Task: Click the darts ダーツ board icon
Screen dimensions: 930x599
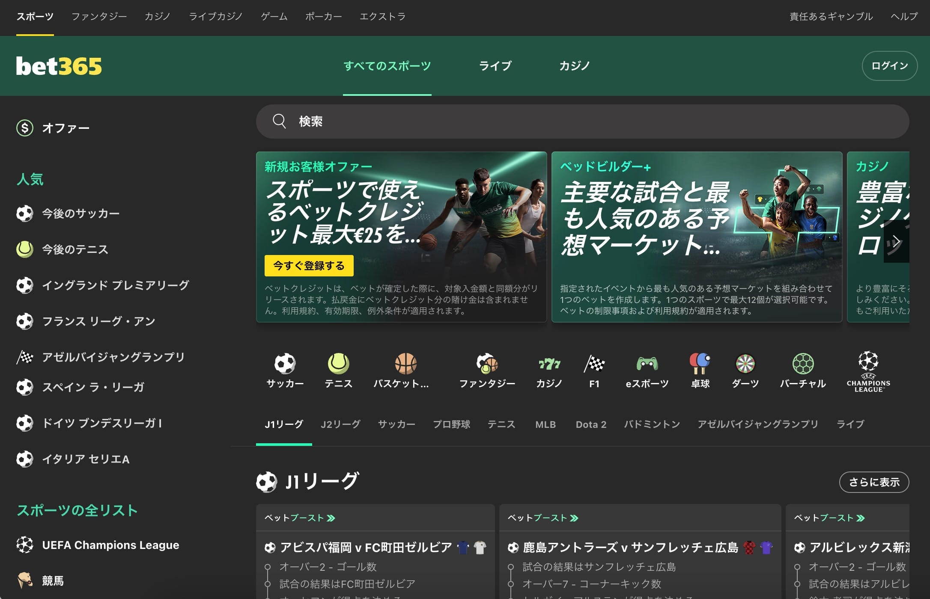Action: coord(745,364)
